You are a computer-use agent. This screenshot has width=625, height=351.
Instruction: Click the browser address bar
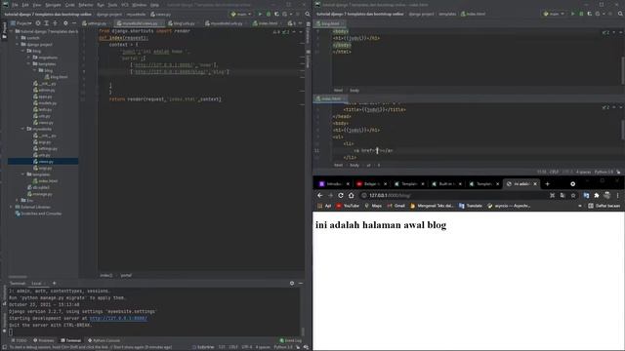click(x=454, y=195)
